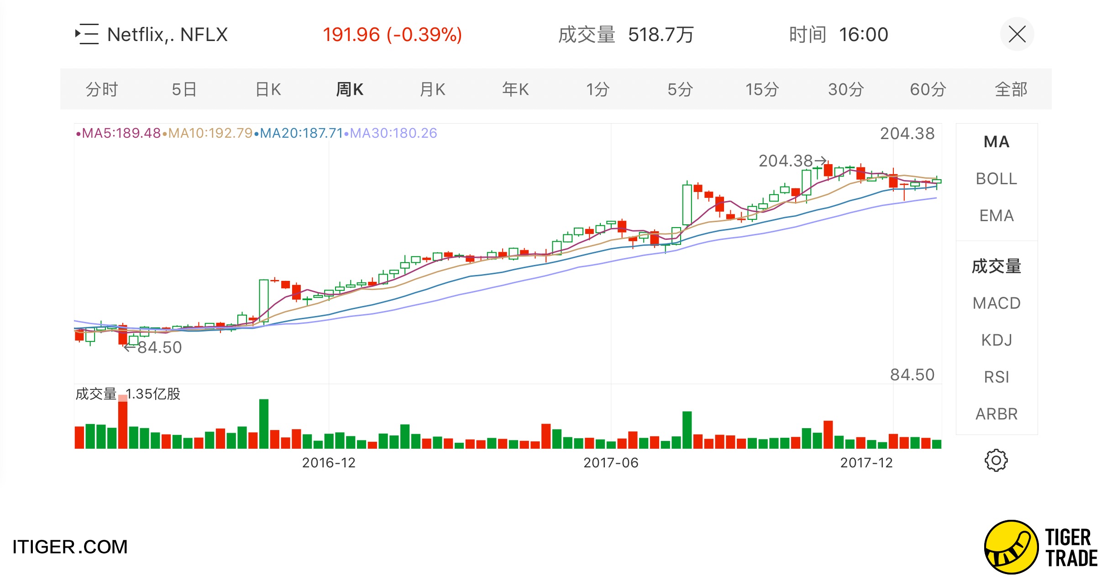Select the 年K chart tab
Viewport: 1112px width, 580px height.
click(x=515, y=89)
